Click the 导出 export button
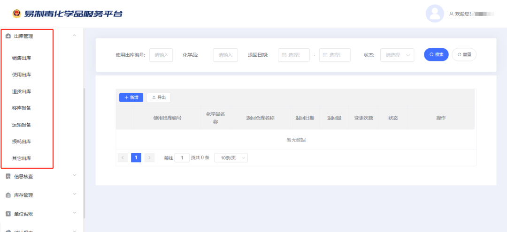The width and height of the screenshot is (507, 232). coord(159,97)
